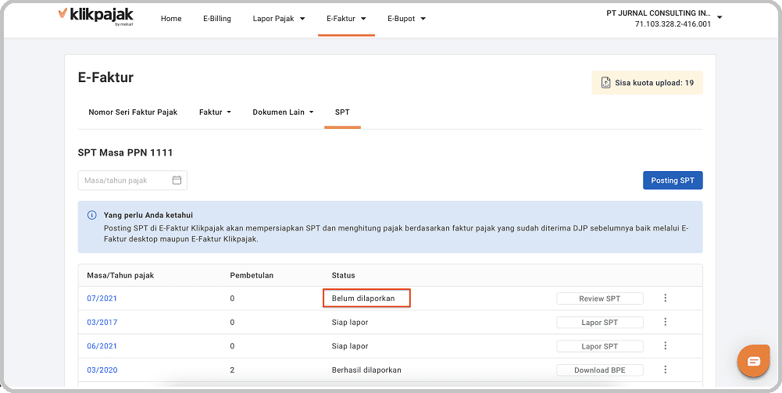Open the 03/2017 tax period link

tap(102, 323)
